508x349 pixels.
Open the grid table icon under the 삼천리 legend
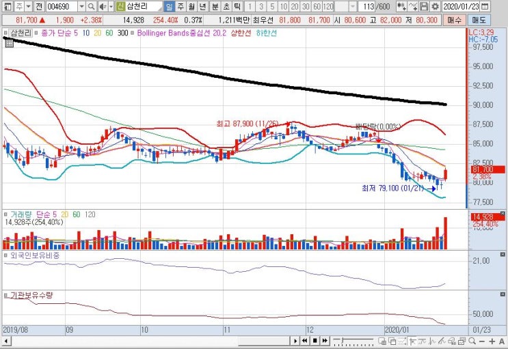tap(9, 43)
